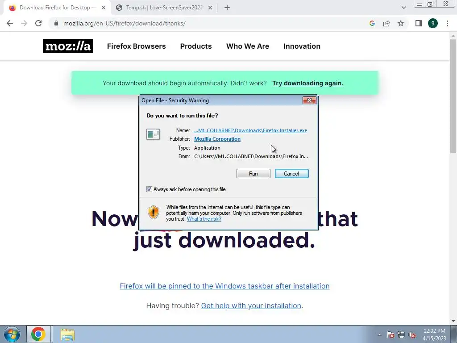The width and height of the screenshot is (457, 343).
Task: Click Try downloading again link
Action: (x=307, y=83)
